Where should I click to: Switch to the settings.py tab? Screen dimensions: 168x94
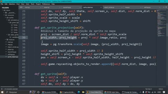pyautogui.click(x=147, y=7)
